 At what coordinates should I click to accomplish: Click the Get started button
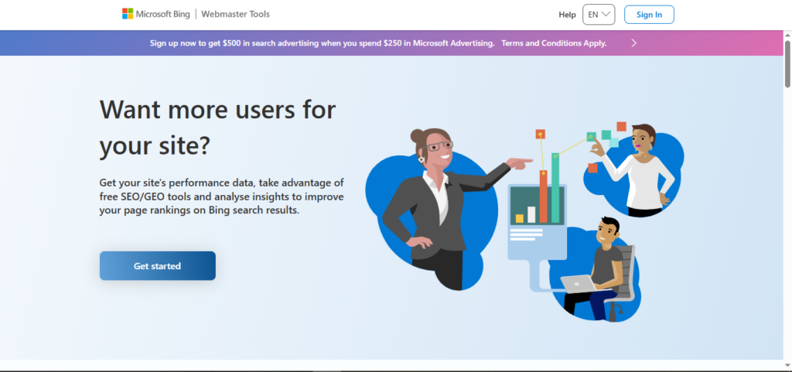click(158, 266)
